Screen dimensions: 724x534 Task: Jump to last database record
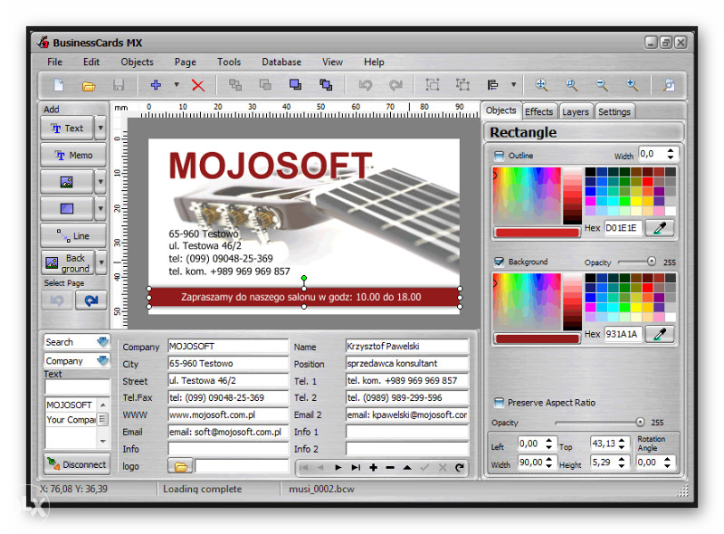(x=356, y=468)
